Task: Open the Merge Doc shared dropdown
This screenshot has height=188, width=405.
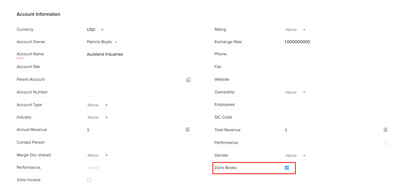Action: pyautogui.click(x=98, y=155)
